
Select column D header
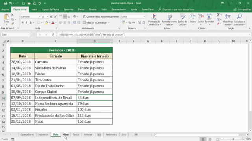tap(94, 41)
